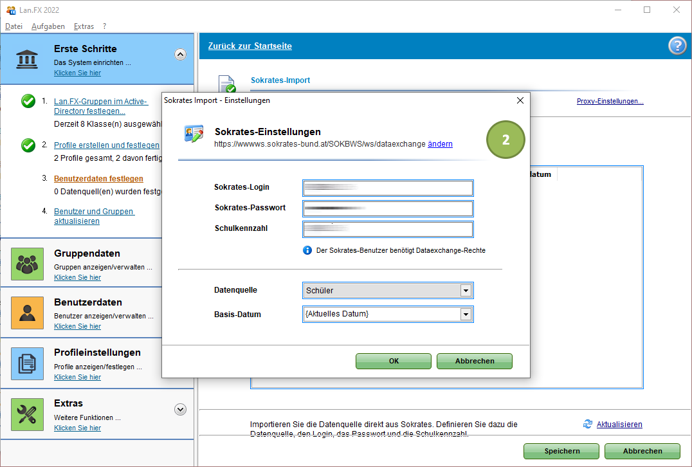
Task: Open Benutzer und Gruppen aktualisieren link
Action: pyautogui.click(x=94, y=216)
